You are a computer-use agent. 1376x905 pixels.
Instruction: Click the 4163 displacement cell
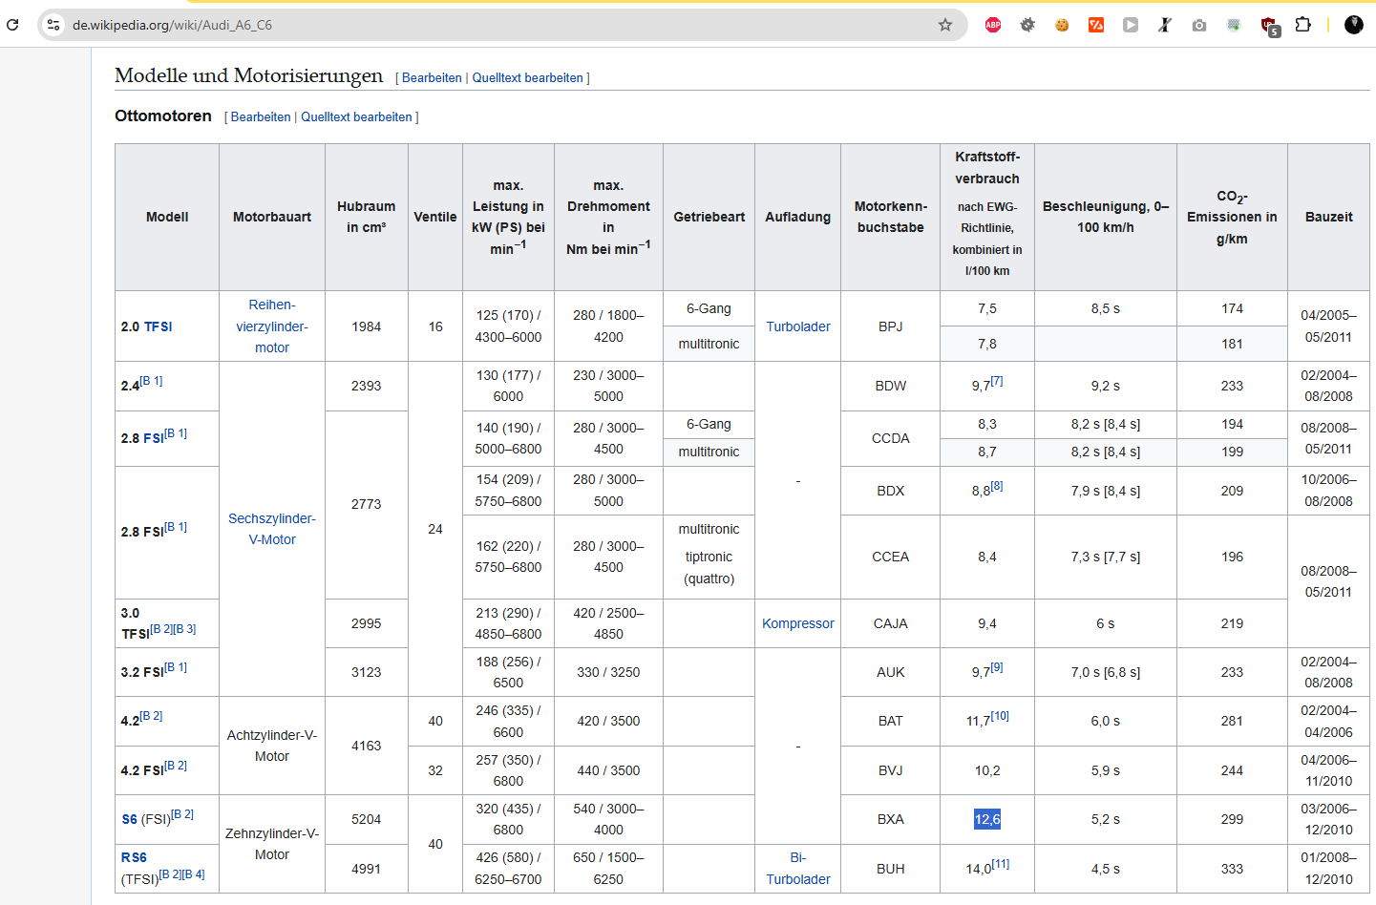pyautogui.click(x=367, y=746)
